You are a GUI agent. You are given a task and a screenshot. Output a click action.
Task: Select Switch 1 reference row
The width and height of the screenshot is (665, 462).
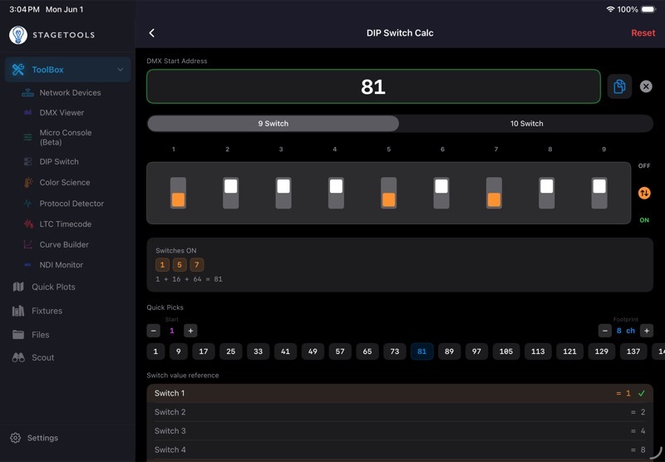click(x=400, y=393)
